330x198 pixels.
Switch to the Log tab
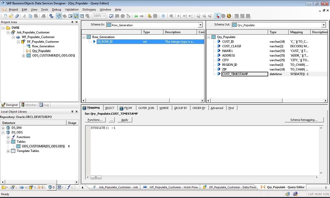pos(44,105)
